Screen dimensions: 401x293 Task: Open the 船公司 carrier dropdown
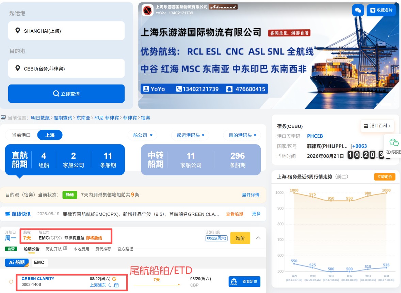point(142,135)
